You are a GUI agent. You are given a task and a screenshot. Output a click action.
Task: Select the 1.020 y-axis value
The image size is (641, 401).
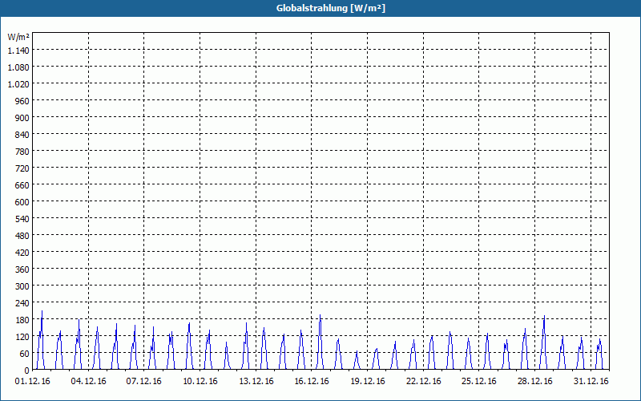(x=18, y=84)
